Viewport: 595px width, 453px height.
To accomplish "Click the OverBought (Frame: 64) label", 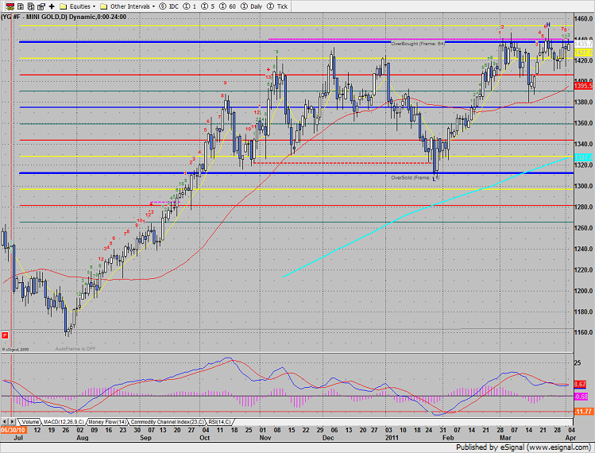I will tap(418, 44).
